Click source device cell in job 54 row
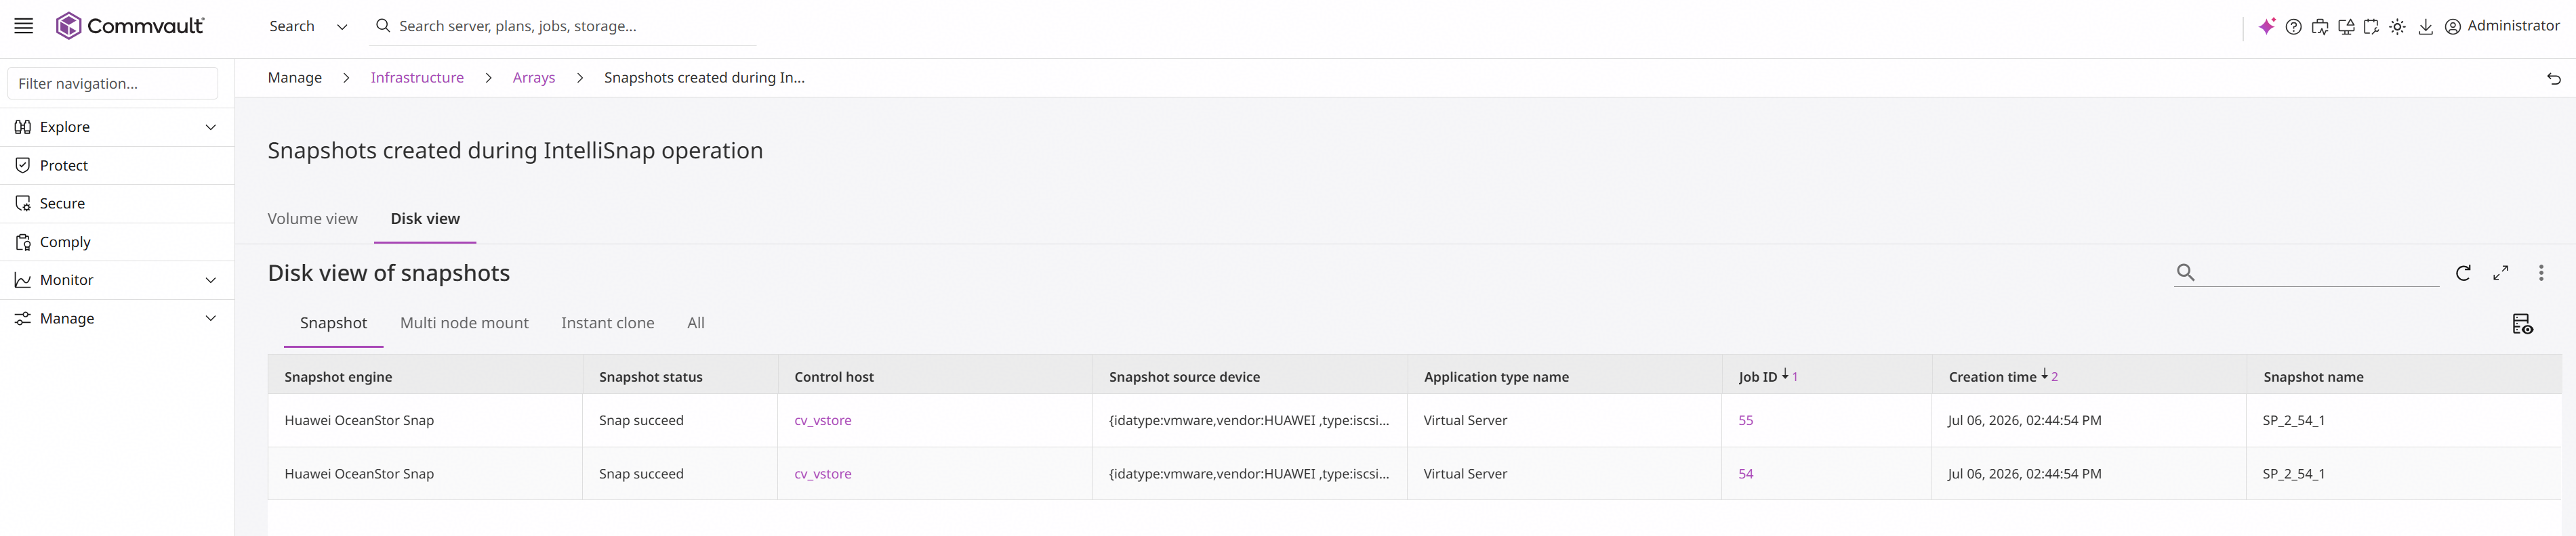The height and width of the screenshot is (536, 2576). [x=1249, y=474]
